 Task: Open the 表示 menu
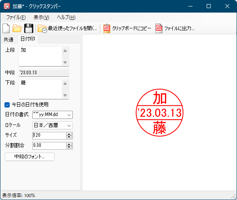(x=41, y=17)
